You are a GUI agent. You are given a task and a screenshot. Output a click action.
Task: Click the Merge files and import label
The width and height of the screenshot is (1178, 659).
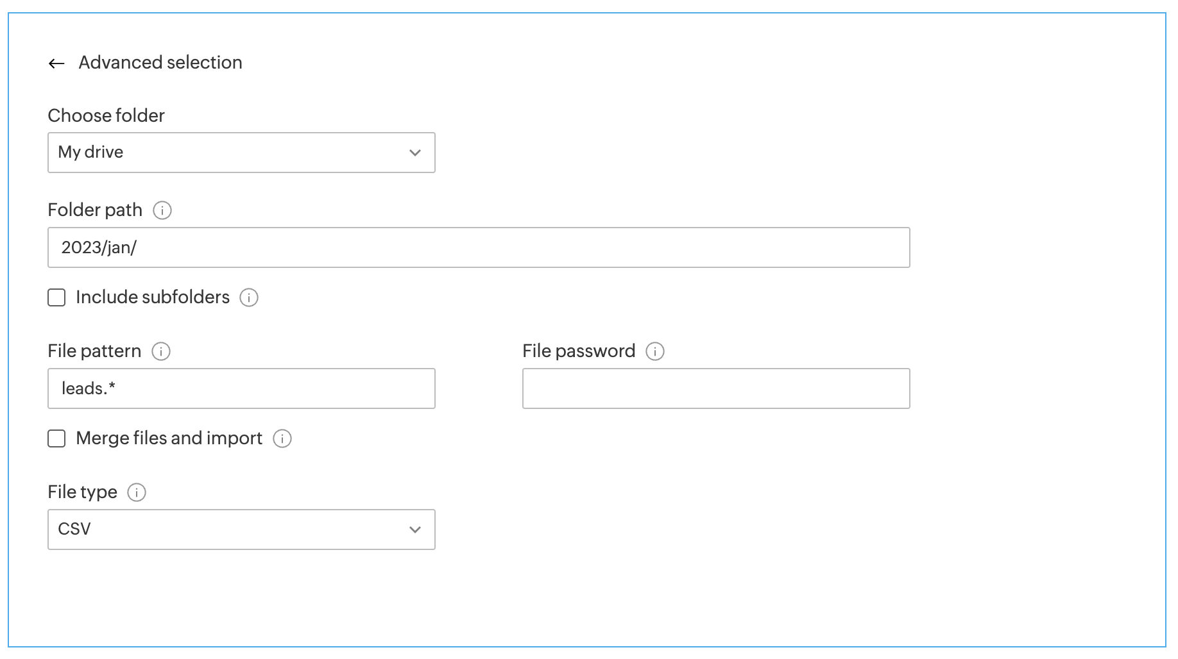pos(169,438)
